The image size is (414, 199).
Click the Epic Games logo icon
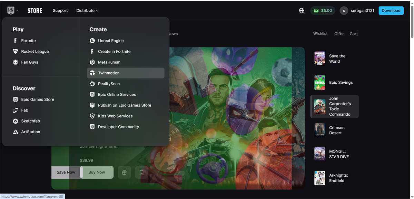pos(11,11)
